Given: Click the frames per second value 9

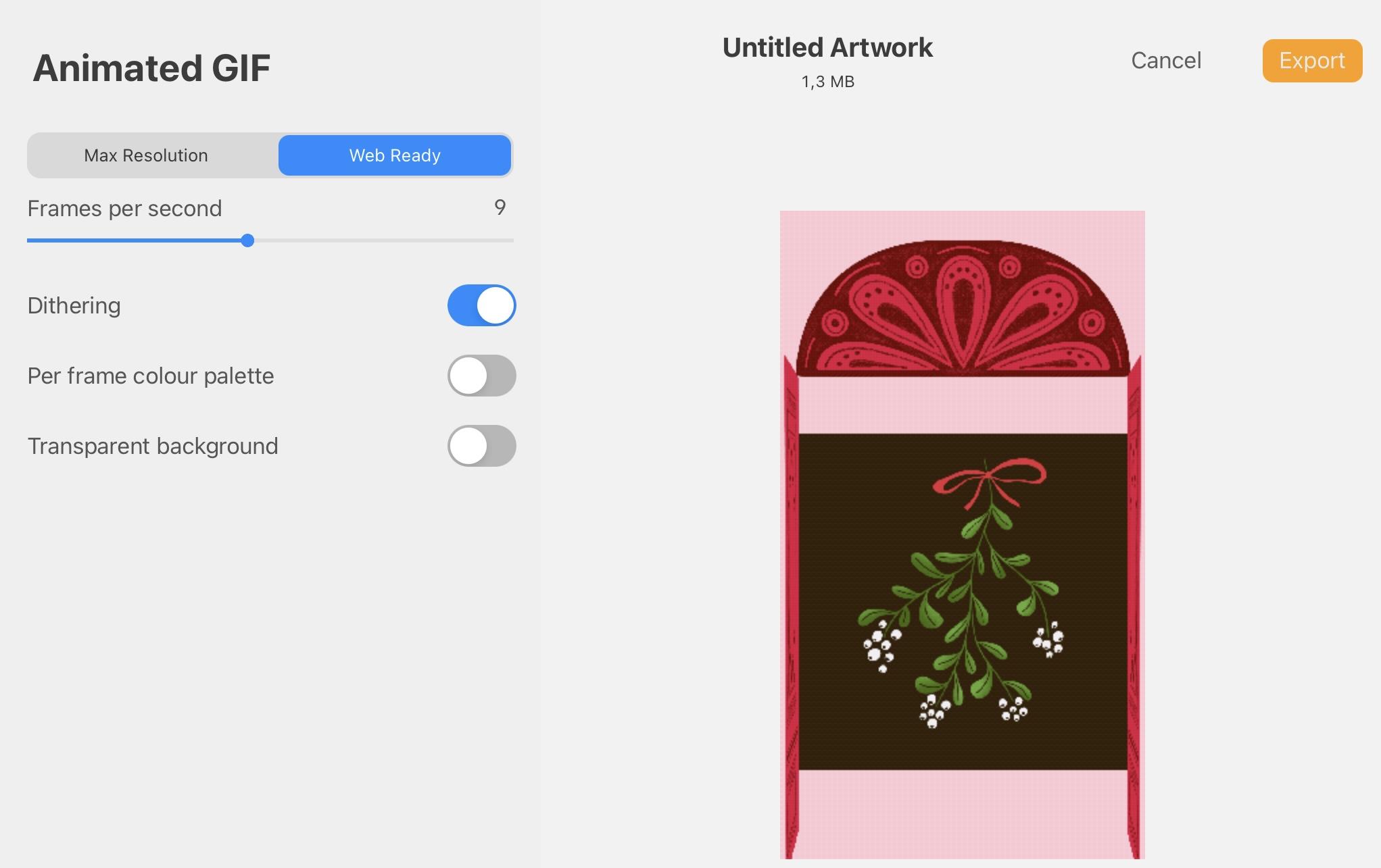Looking at the screenshot, I should [500, 207].
